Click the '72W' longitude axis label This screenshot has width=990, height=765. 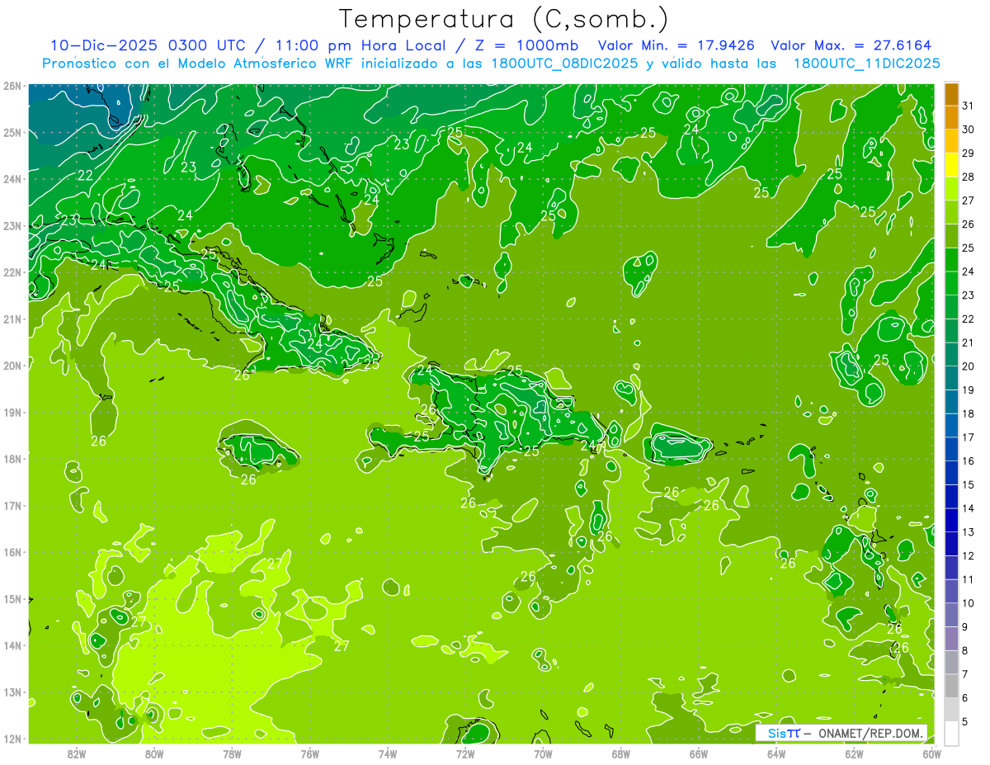(x=465, y=753)
